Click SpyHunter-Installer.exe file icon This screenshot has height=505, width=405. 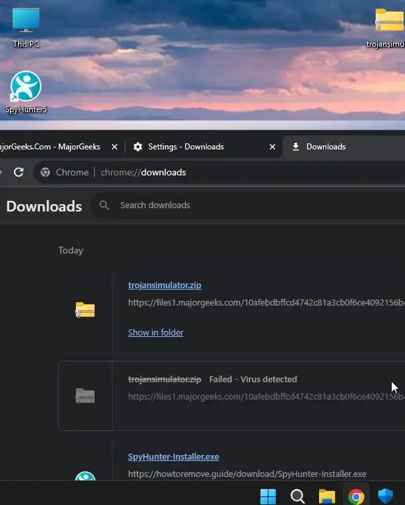pos(85,476)
